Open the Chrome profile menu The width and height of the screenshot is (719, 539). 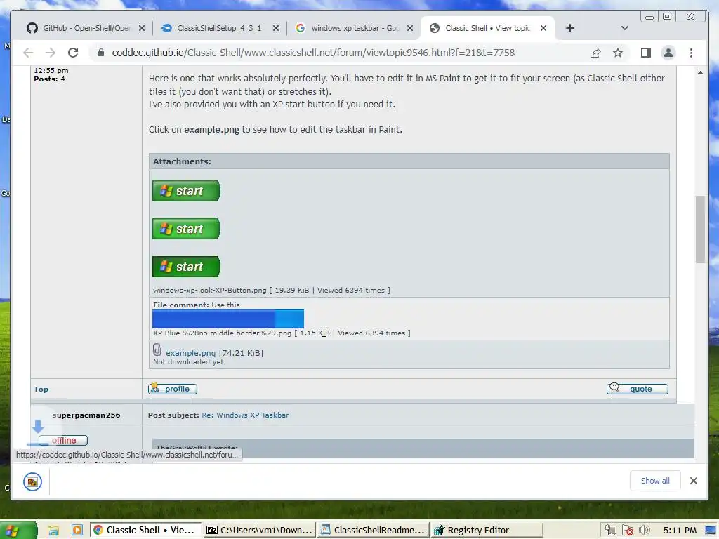click(668, 53)
